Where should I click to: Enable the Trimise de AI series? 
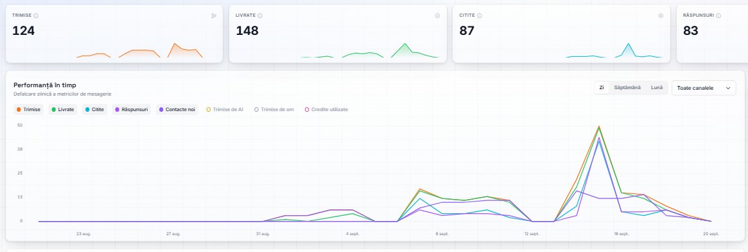coord(225,110)
